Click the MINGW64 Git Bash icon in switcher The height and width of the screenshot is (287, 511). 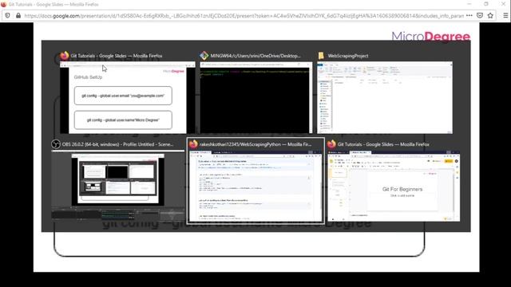coord(204,56)
